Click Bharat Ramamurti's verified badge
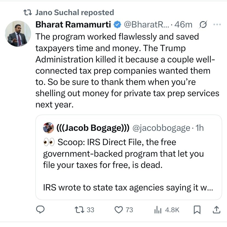Image resolution: width=227 pixels, height=227 pixels. point(117,25)
